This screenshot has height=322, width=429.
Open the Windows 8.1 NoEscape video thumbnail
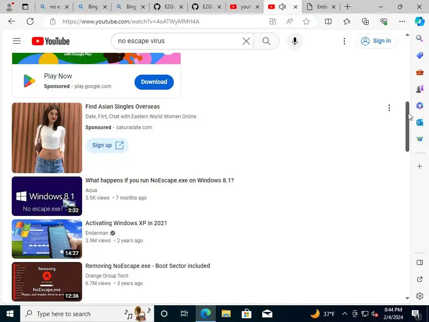47,196
